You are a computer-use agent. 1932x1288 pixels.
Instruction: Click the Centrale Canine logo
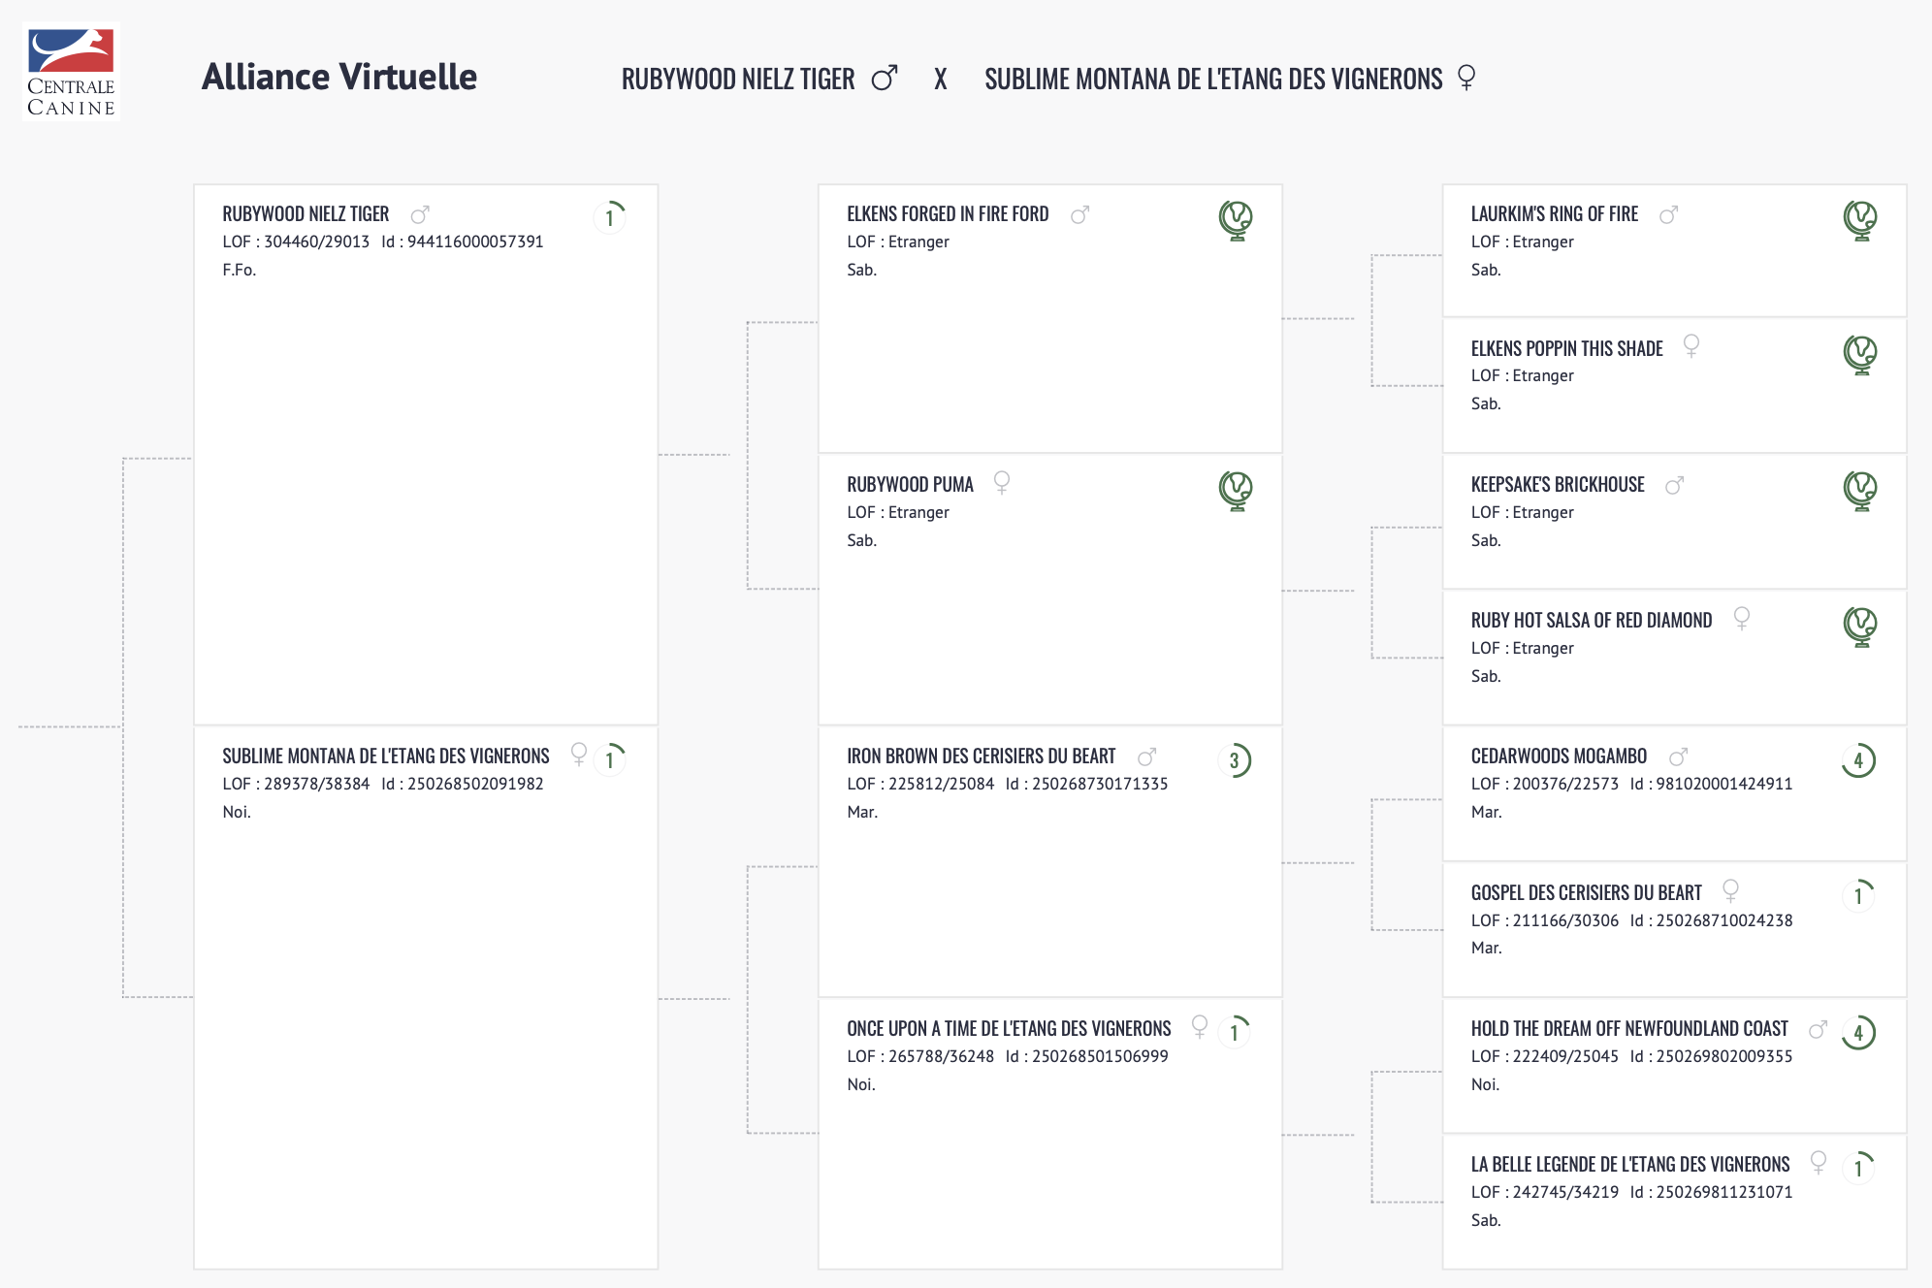click(71, 72)
